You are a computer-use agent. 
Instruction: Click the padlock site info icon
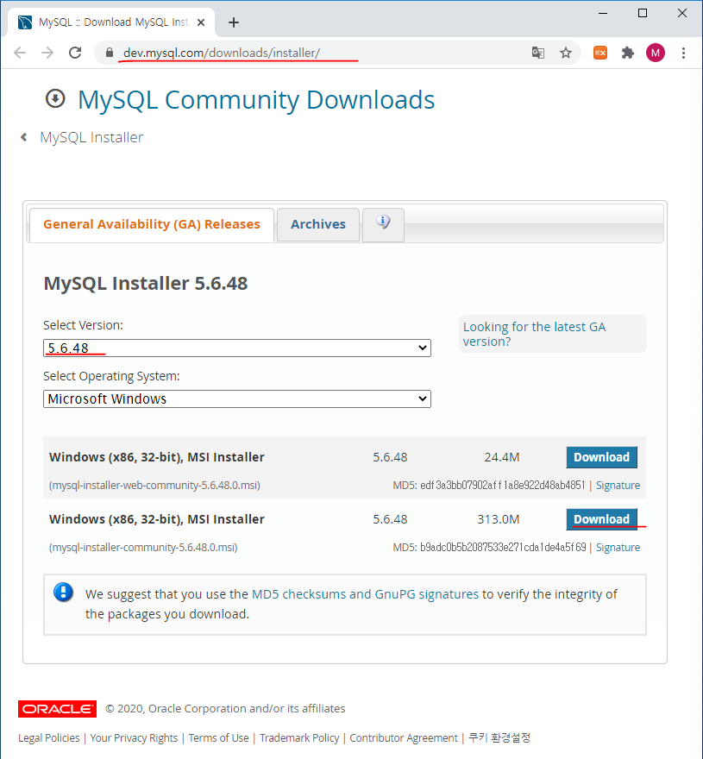(110, 53)
